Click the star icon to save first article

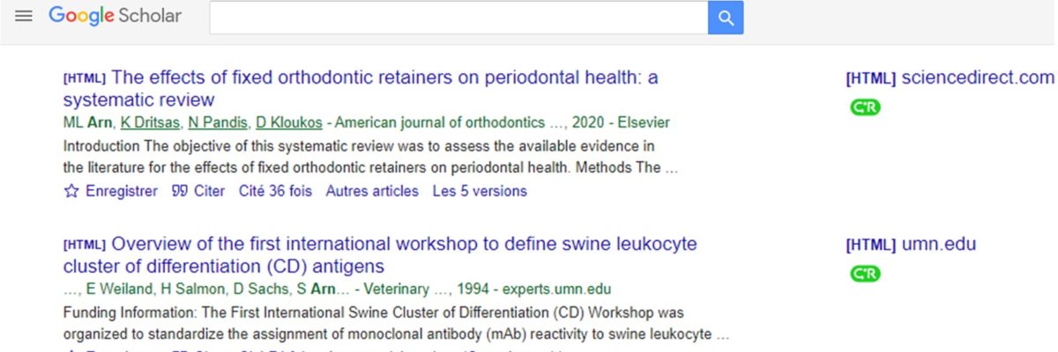(x=71, y=191)
